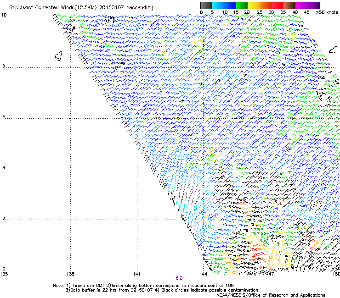Click the gray segment of the wind speed color bar

pyautogui.click(x=206, y=6)
